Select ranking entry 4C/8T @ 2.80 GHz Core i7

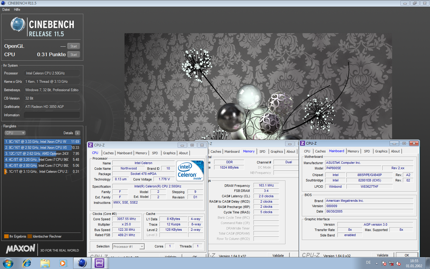[42, 166]
